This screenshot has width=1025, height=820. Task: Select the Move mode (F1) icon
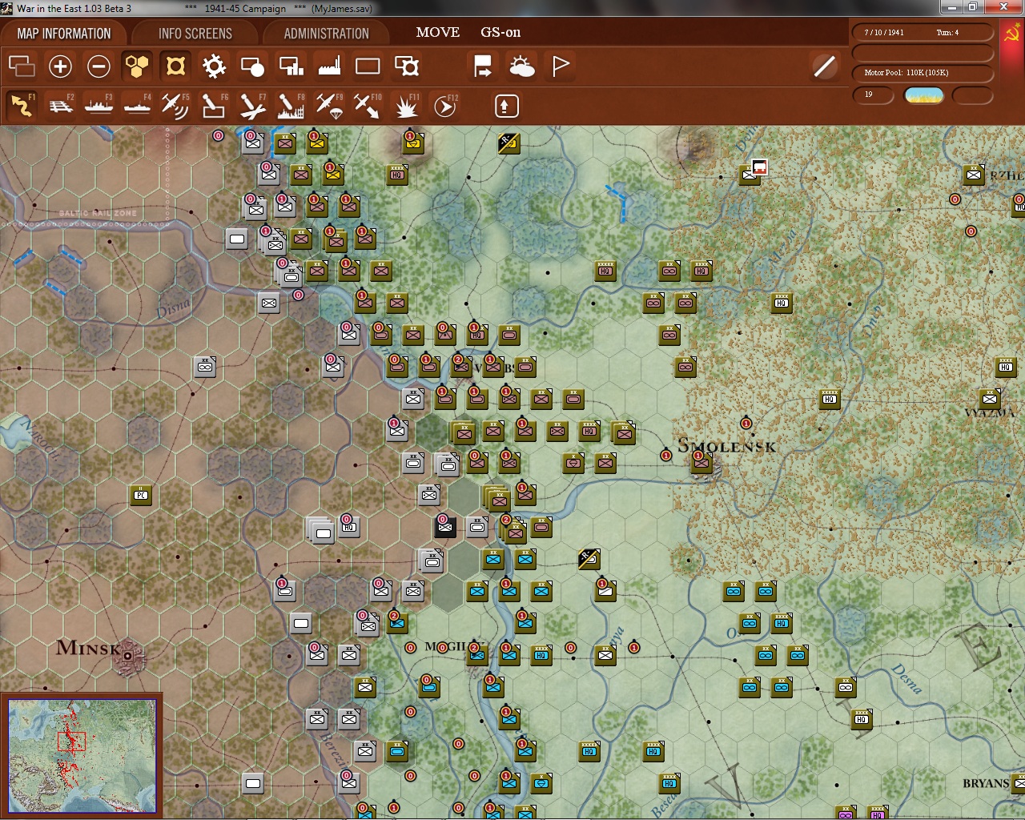22,106
